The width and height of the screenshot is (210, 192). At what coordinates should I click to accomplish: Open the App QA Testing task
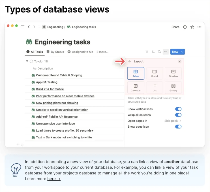[x=47, y=82]
